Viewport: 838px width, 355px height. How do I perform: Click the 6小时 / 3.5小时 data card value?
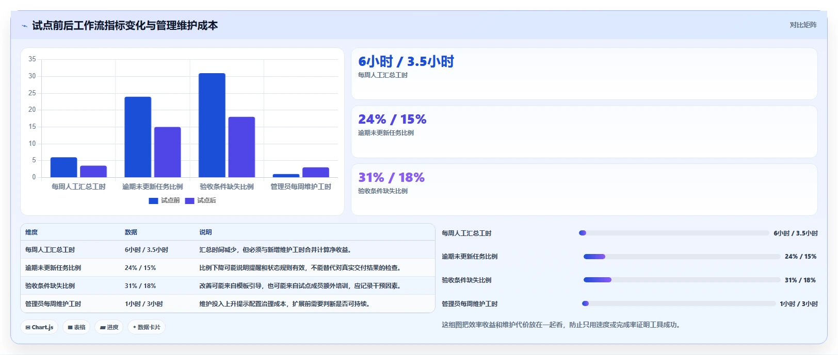click(x=406, y=61)
